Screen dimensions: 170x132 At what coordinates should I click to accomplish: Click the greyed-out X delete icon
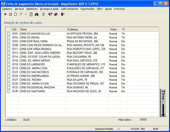pyautogui.click(x=26, y=14)
